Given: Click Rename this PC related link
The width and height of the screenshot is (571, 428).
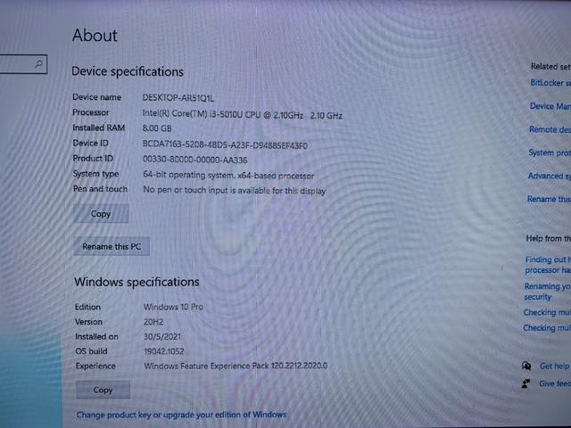Looking at the screenshot, I should click(549, 199).
